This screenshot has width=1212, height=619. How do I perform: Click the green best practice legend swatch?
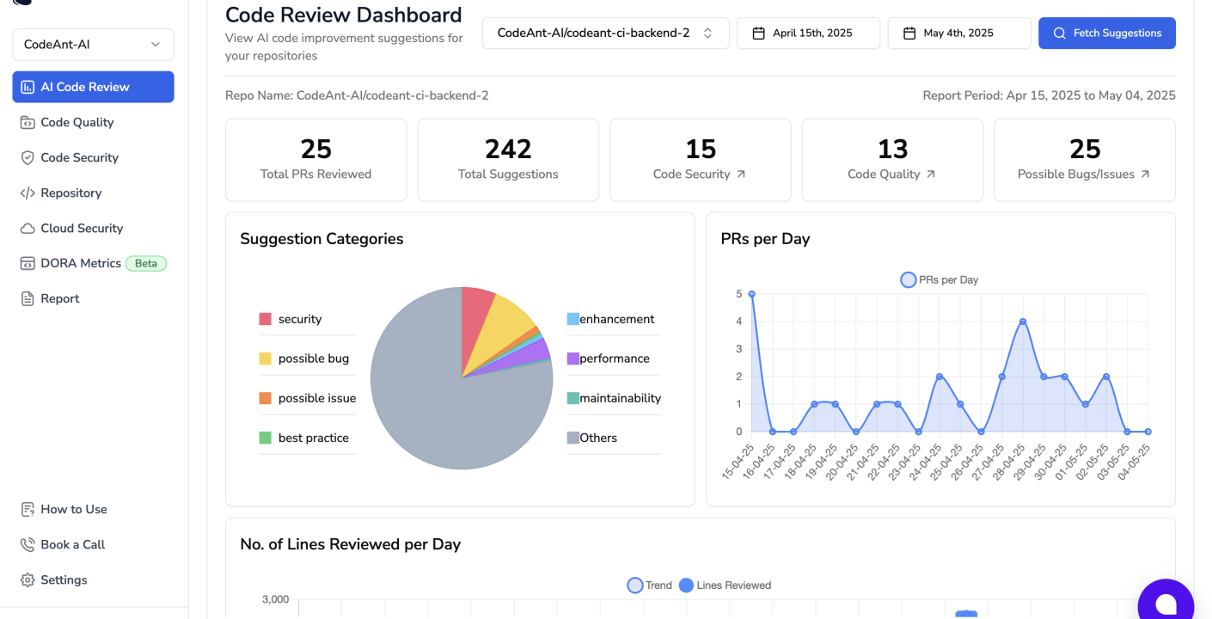coord(266,438)
